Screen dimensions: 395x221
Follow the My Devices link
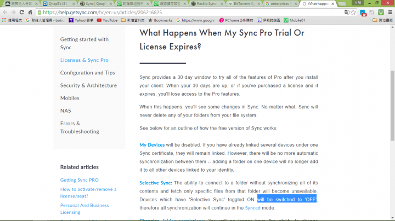click(152, 145)
